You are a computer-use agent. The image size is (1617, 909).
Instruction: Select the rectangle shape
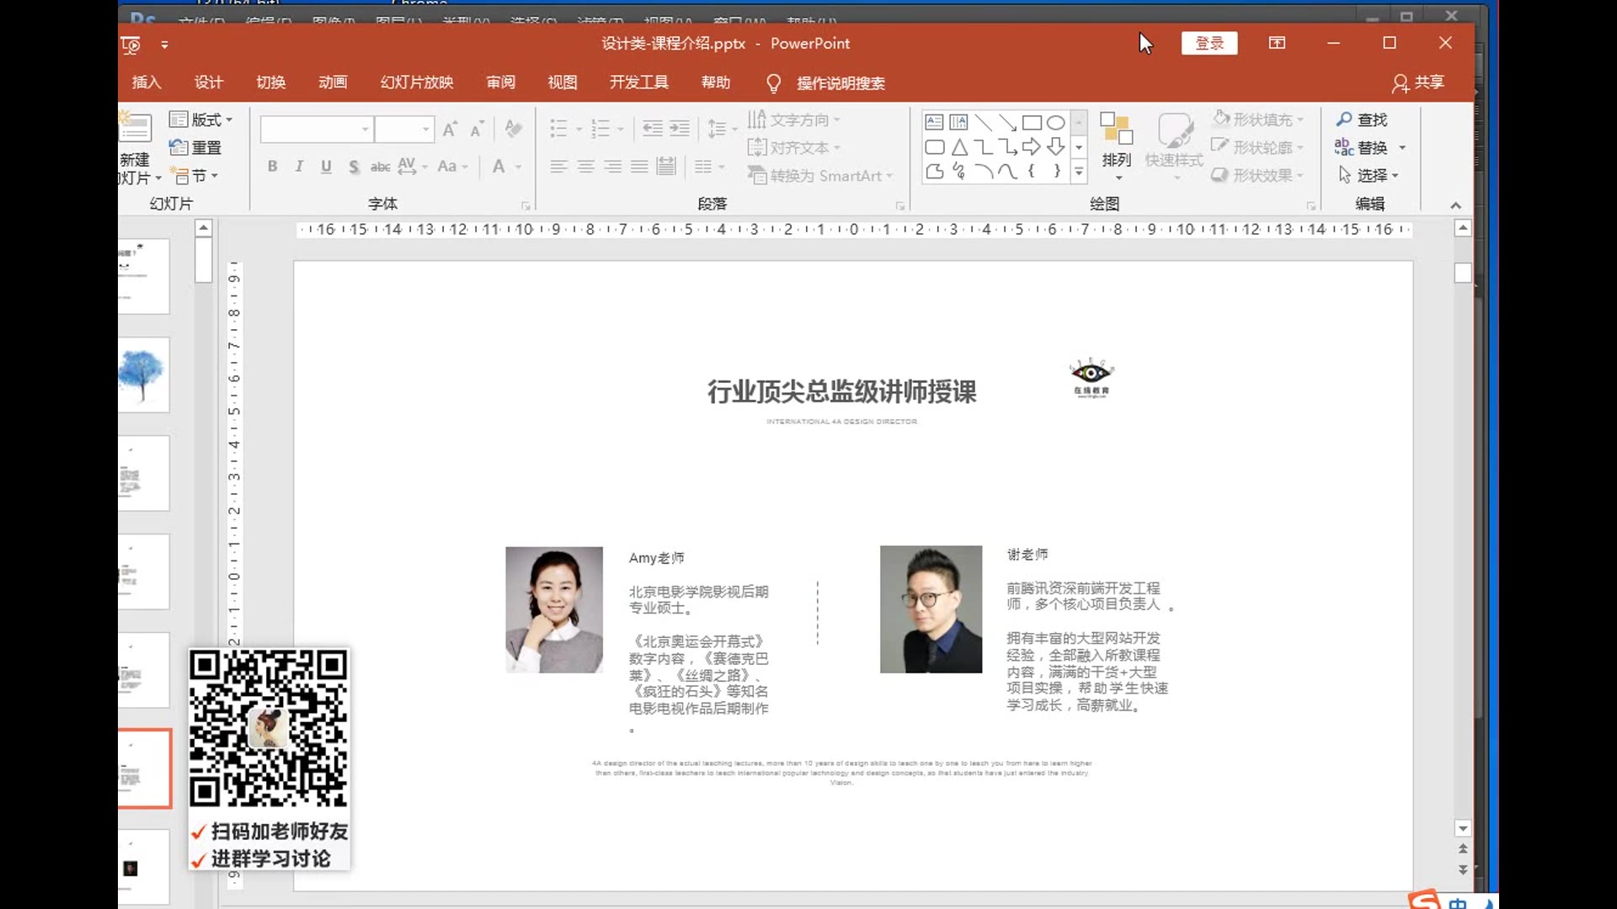pyautogui.click(x=1032, y=123)
